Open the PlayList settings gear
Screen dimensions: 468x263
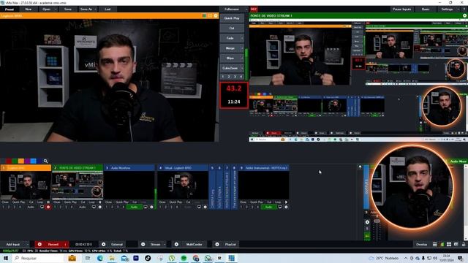click(x=217, y=244)
